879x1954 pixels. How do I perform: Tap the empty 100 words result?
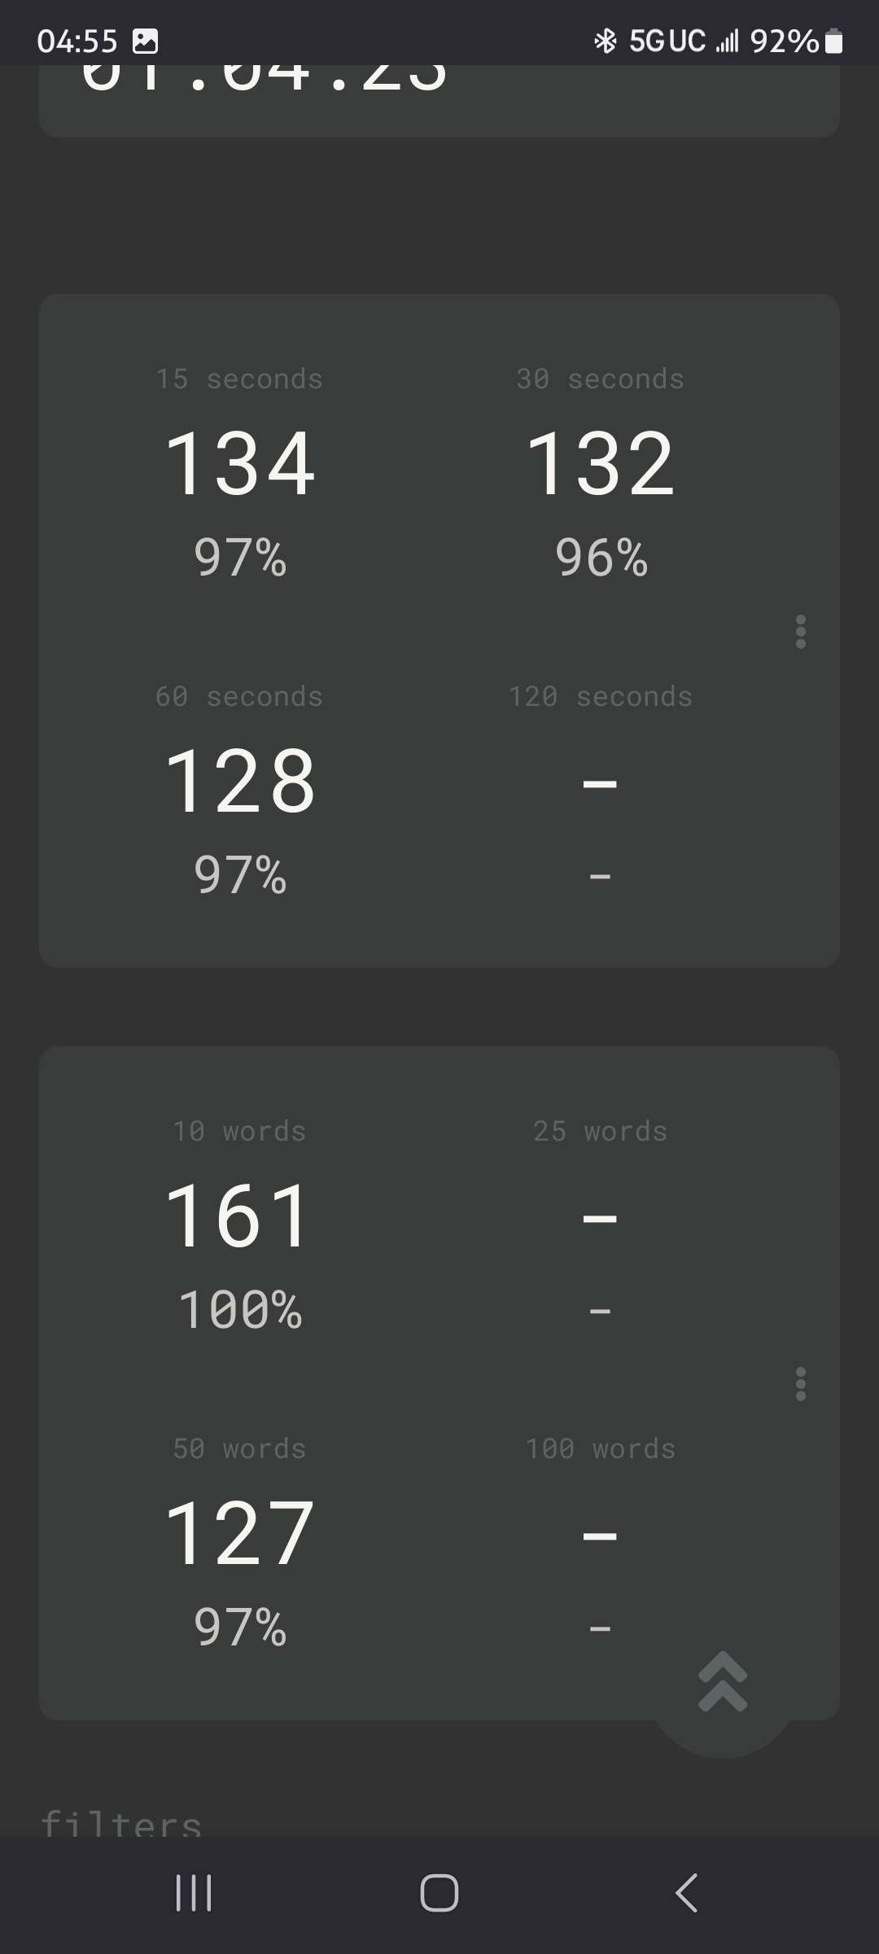[x=601, y=1536]
